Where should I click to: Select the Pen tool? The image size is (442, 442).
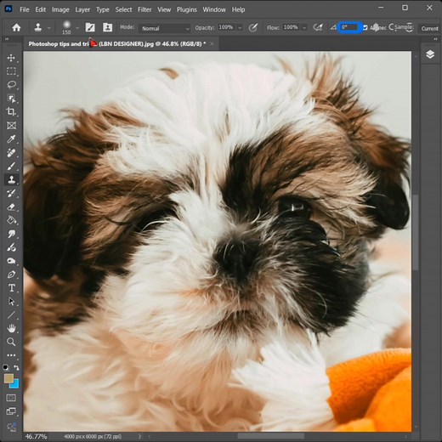(11, 275)
